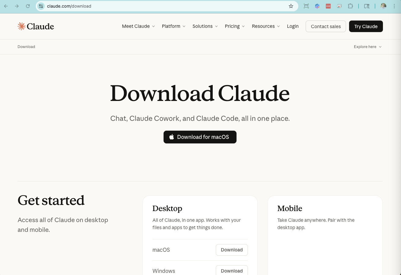
Task: Click the Claude logo in the header
Action: pyautogui.click(x=36, y=26)
